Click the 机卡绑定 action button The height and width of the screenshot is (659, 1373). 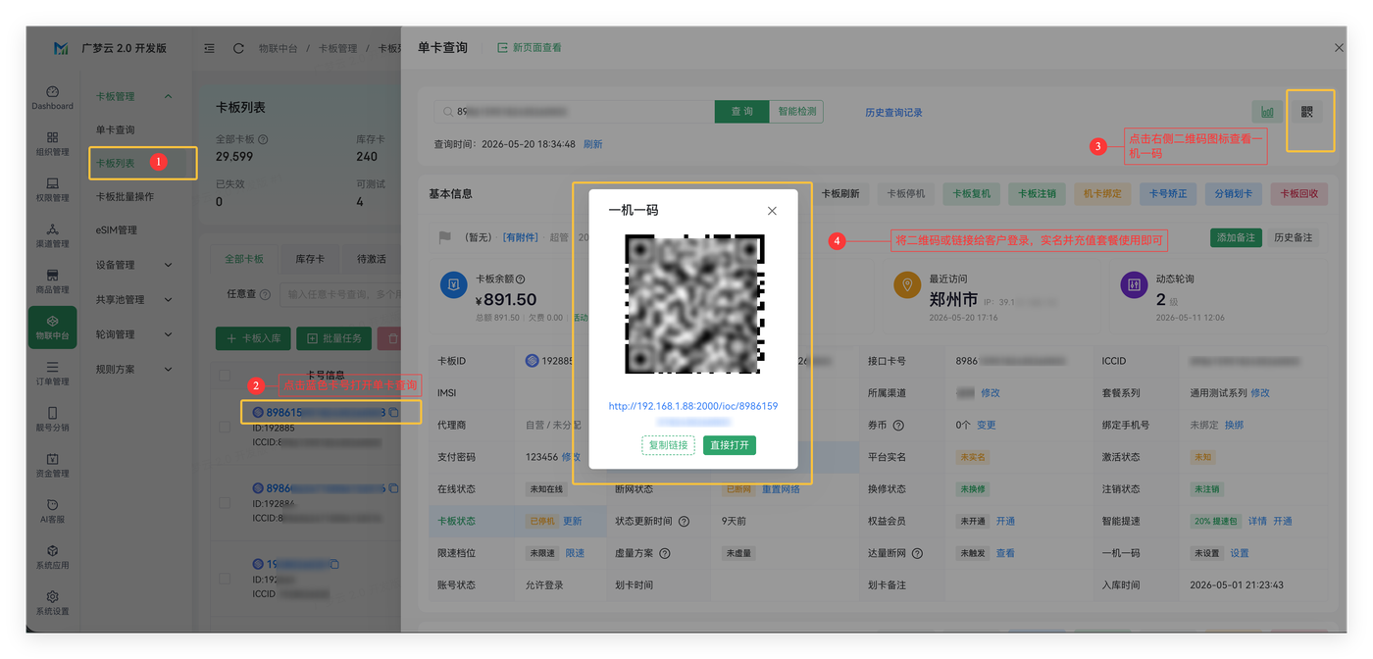tap(1102, 193)
